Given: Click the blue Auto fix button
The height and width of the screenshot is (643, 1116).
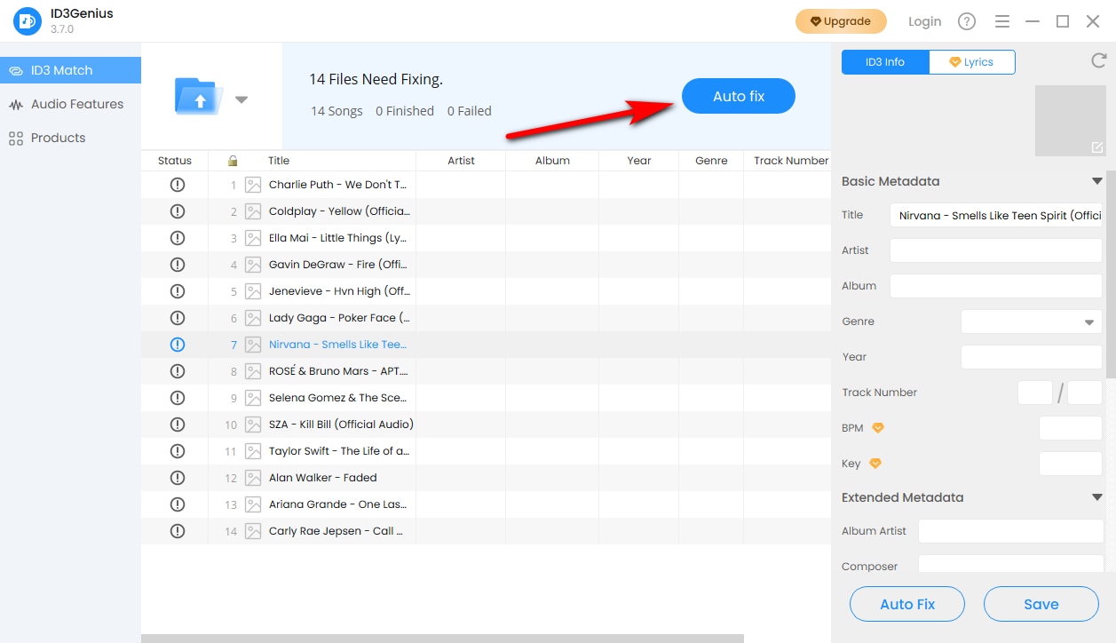Looking at the screenshot, I should click(738, 96).
